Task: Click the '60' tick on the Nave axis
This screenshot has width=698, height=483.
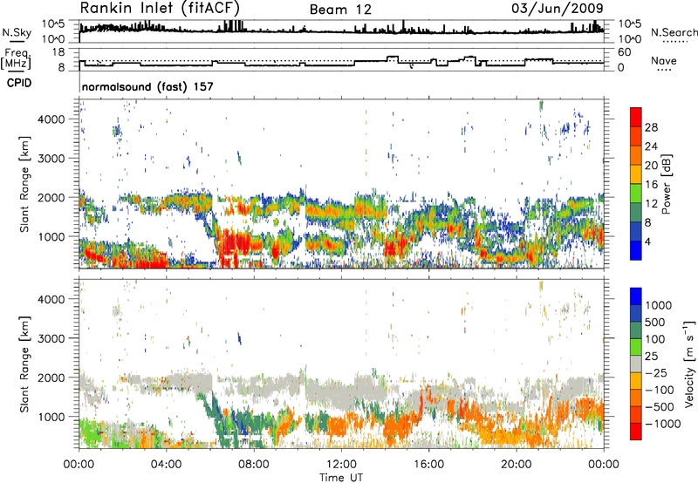Action: pyautogui.click(x=625, y=52)
